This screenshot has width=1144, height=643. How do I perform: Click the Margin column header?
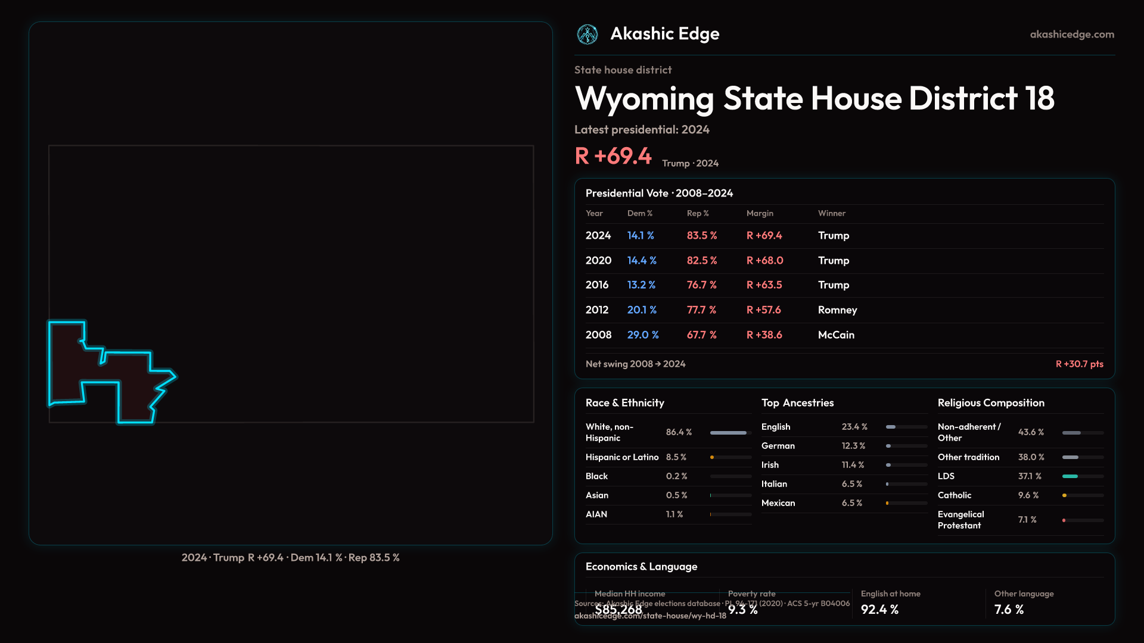pyautogui.click(x=760, y=213)
